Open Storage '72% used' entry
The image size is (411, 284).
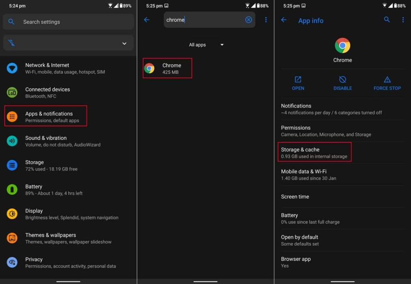click(51, 165)
